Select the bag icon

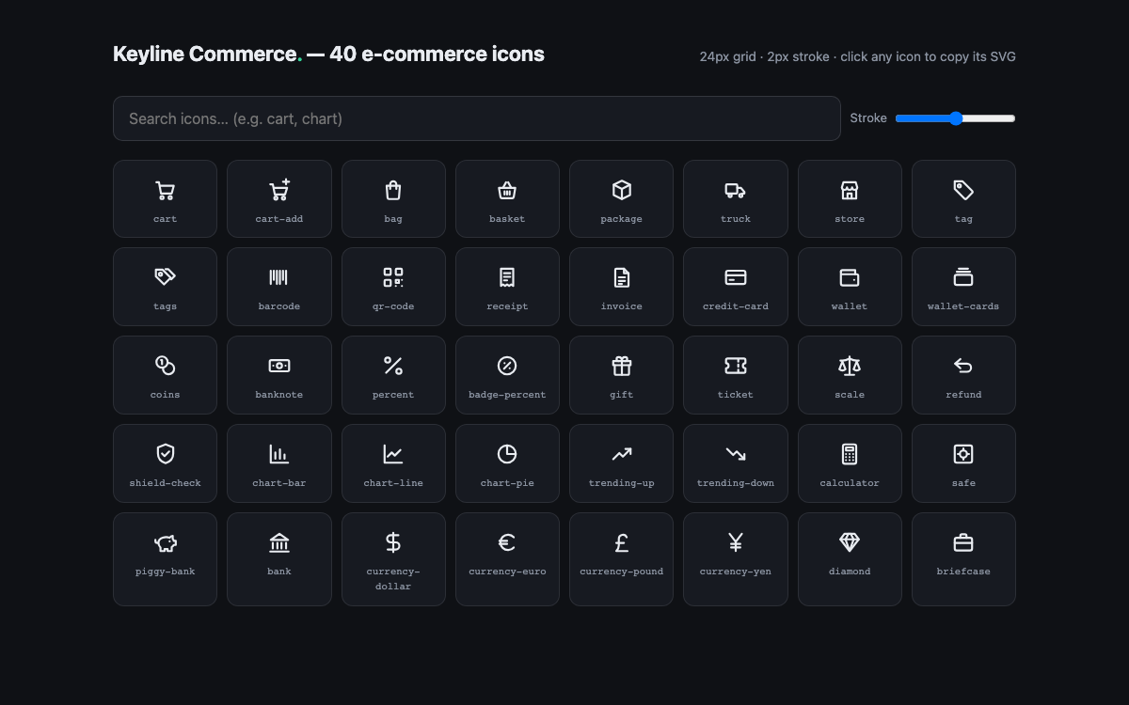pos(393,198)
